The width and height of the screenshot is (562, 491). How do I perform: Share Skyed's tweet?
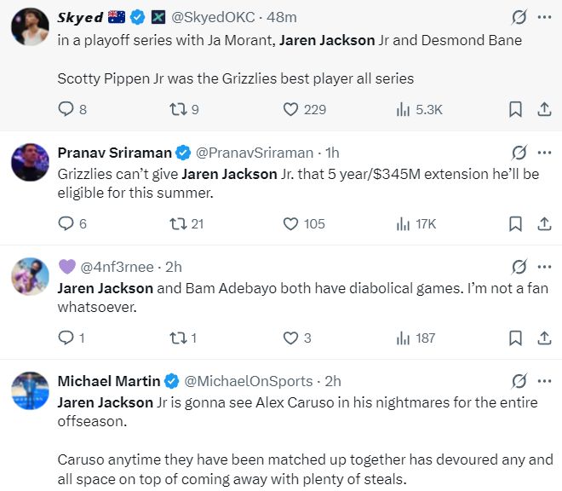tap(544, 109)
